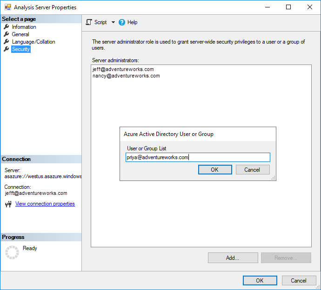Image resolution: width=321 pixels, height=290 pixels.
Task: Open the Script dropdown arrow
Action: tap(113, 22)
